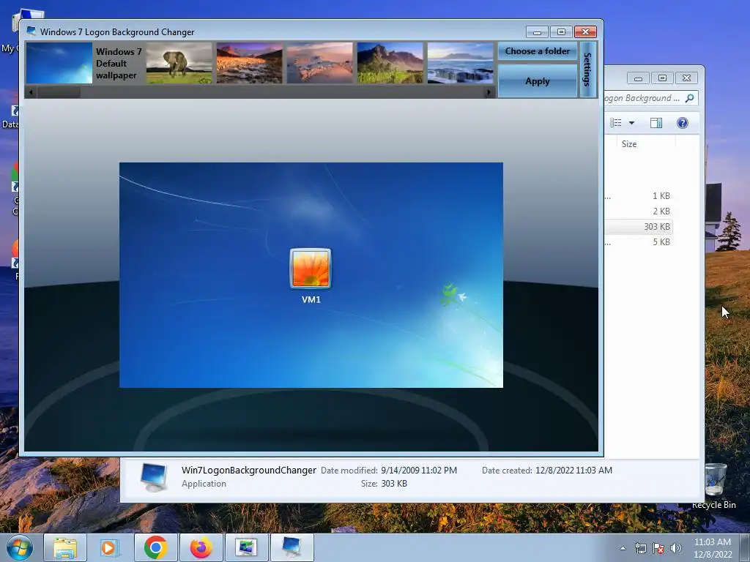The image size is (750, 562).
Task: Show hidden system tray icons arrow
Action: pyautogui.click(x=623, y=548)
